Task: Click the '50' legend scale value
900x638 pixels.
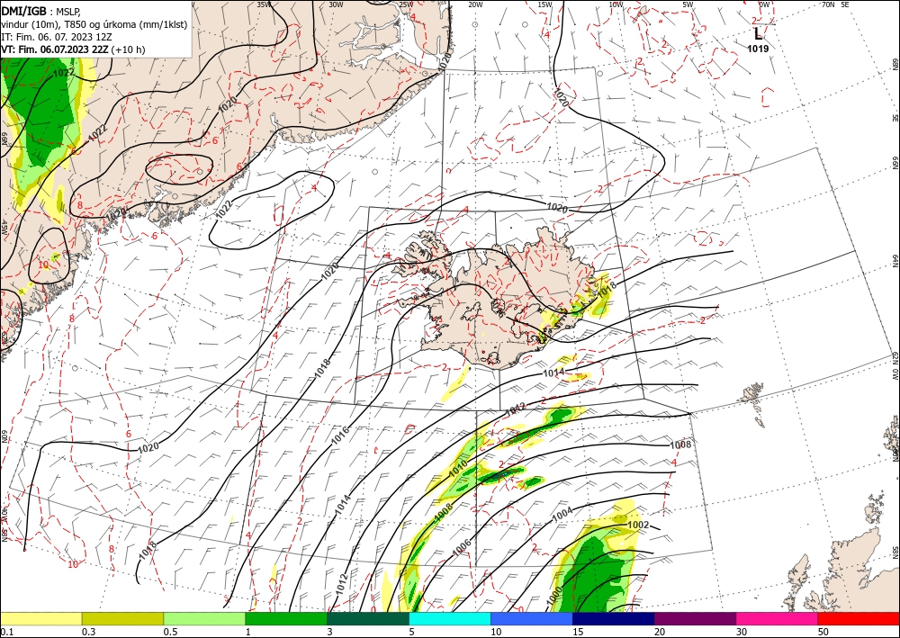Action: (823, 632)
